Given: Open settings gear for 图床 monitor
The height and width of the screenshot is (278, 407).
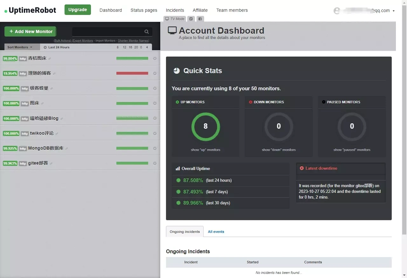Looking at the screenshot, I should 155,103.
